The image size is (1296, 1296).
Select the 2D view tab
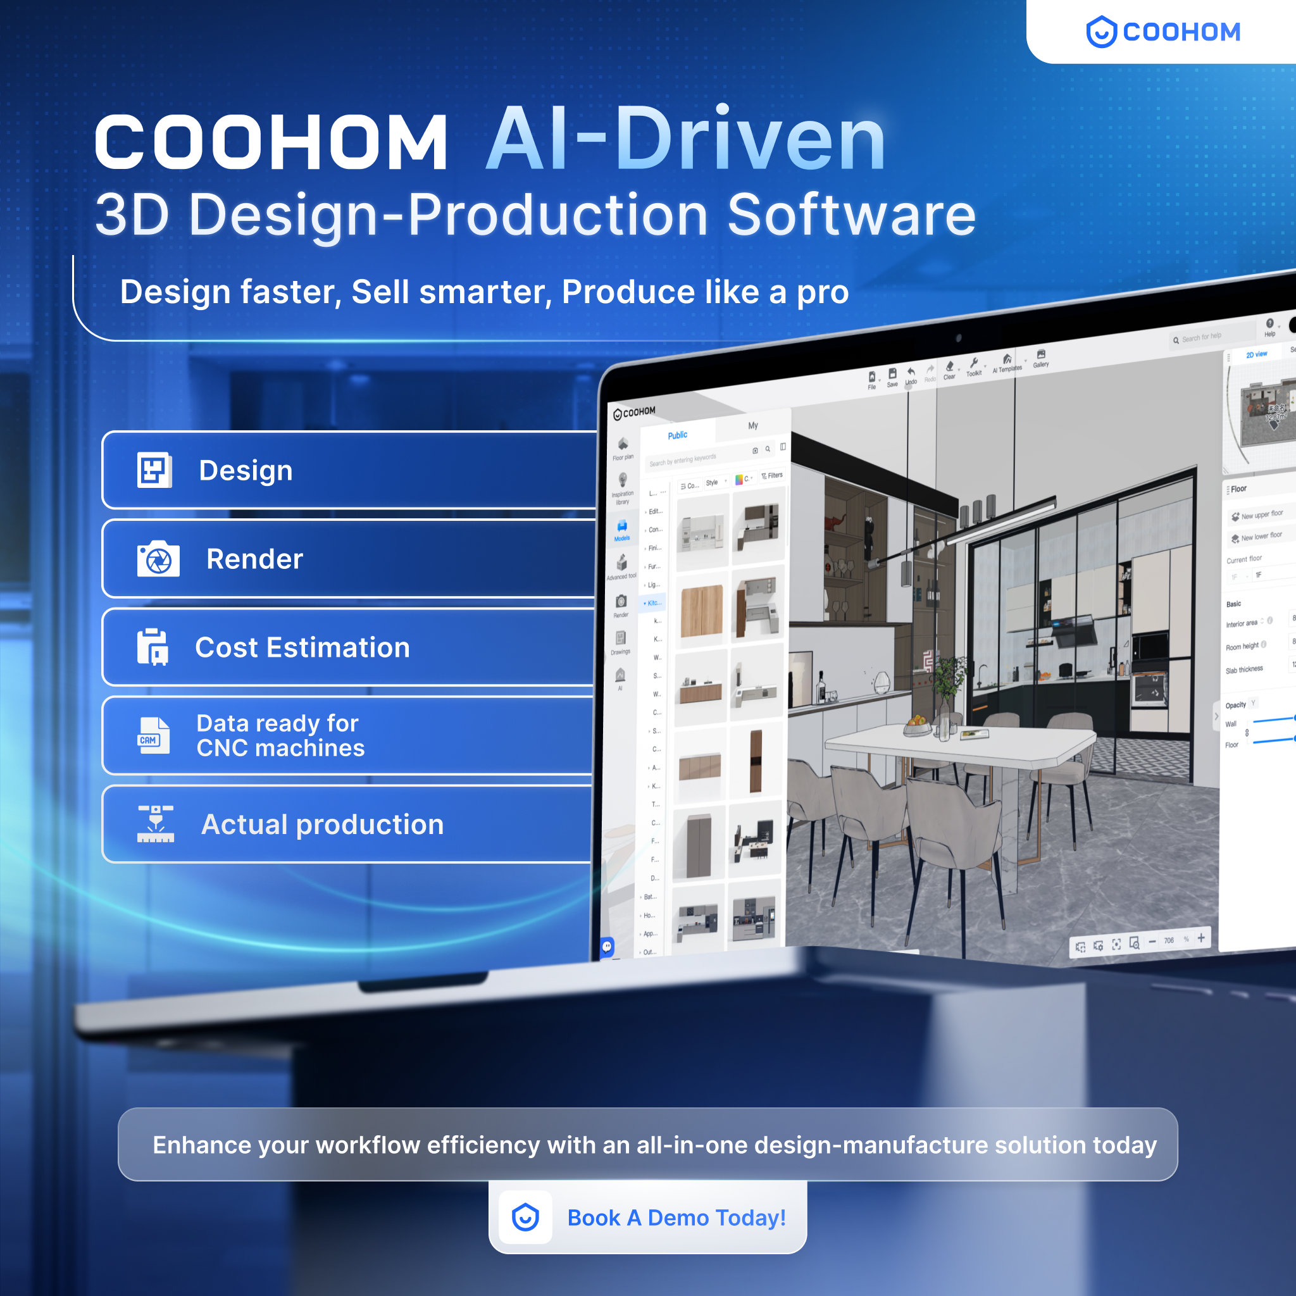pos(1256,354)
